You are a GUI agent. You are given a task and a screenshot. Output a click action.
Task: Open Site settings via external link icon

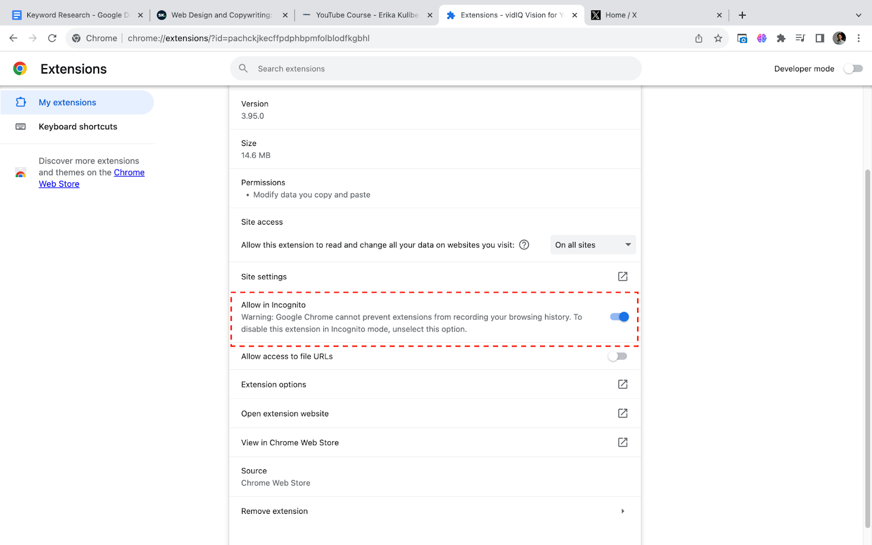click(x=622, y=276)
